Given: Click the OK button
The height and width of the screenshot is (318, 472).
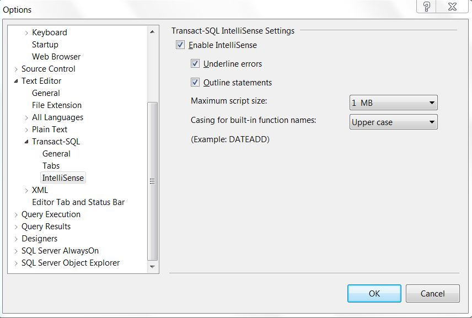Looking at the screenshot, I should [x=374, y=293].
